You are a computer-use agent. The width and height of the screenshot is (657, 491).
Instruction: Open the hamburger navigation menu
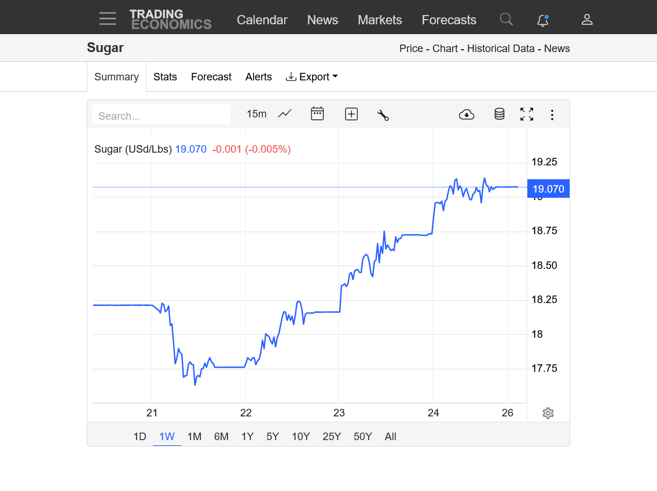click(x=108, y=19)
